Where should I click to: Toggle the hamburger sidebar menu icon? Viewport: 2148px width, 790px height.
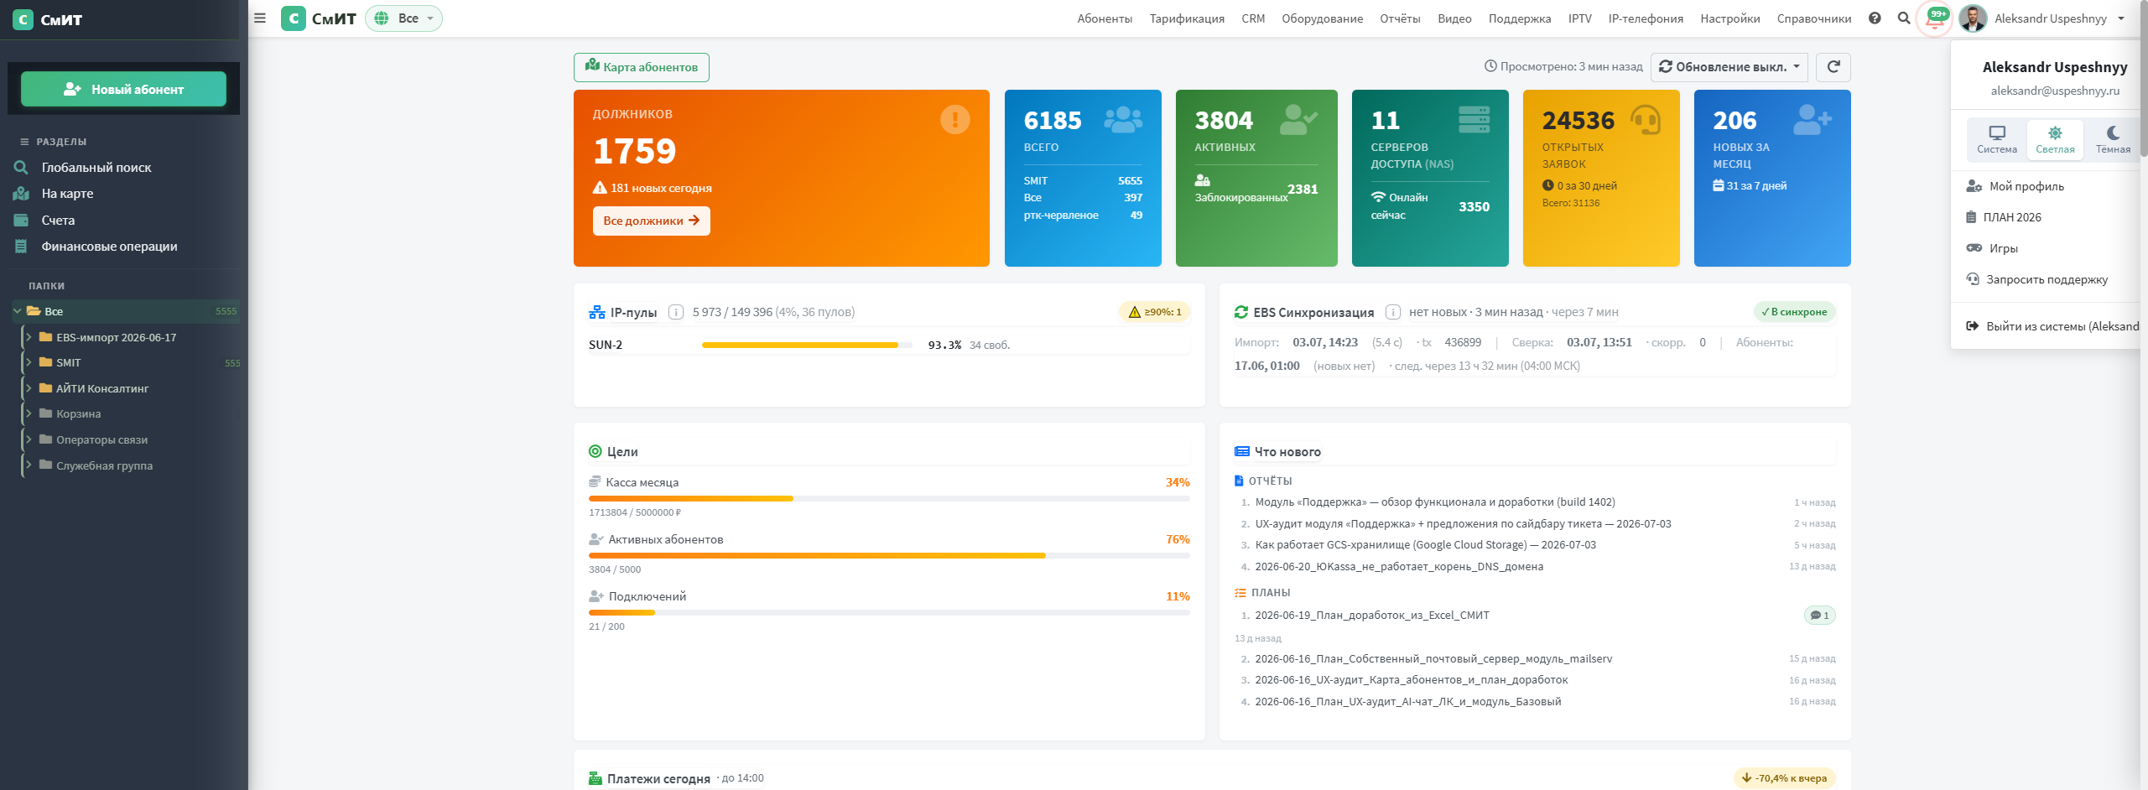[260, 18]
